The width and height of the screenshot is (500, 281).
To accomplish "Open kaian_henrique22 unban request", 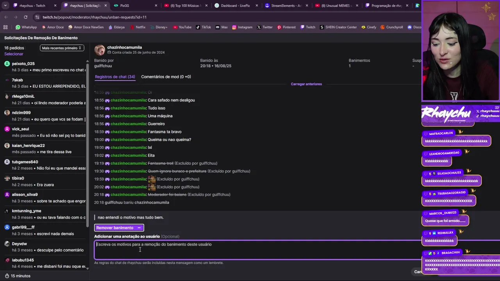I will (x=45, y=149).
